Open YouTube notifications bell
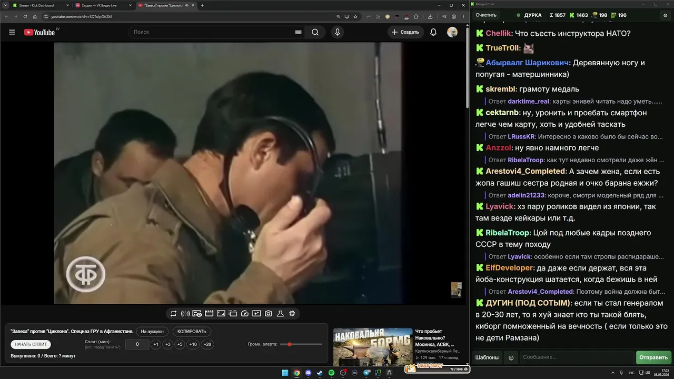674x379 pixels. tap(433, 32)
